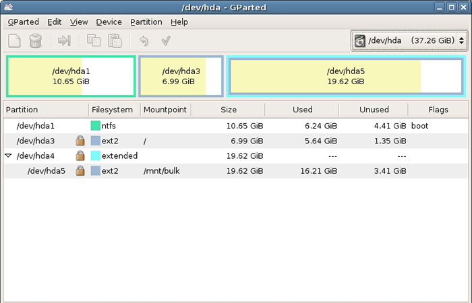
Task: Click the 'ntfs' filesystem text
Action: point(109,126)
